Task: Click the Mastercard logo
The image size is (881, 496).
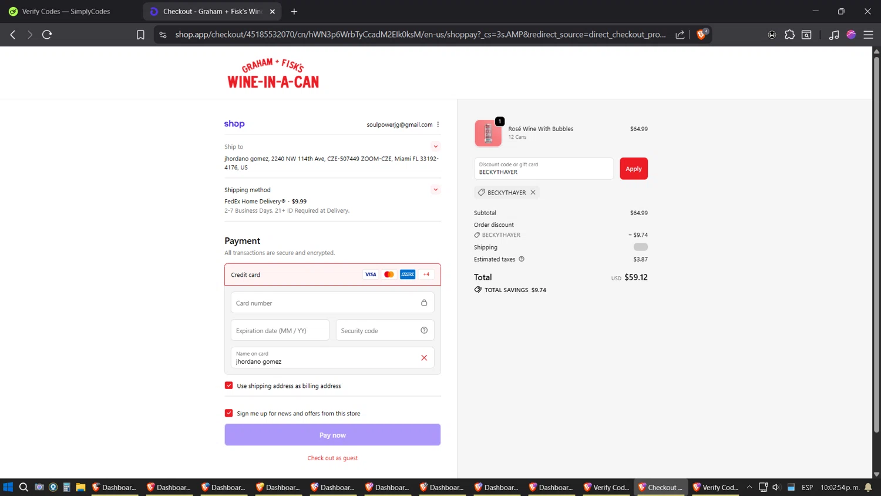Action: click(x=389, y=274)
